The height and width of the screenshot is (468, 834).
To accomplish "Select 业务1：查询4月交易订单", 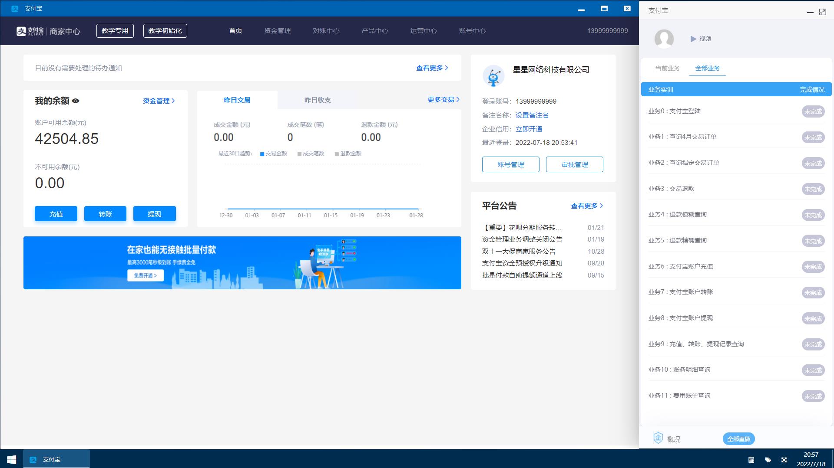I will [682, 137].
